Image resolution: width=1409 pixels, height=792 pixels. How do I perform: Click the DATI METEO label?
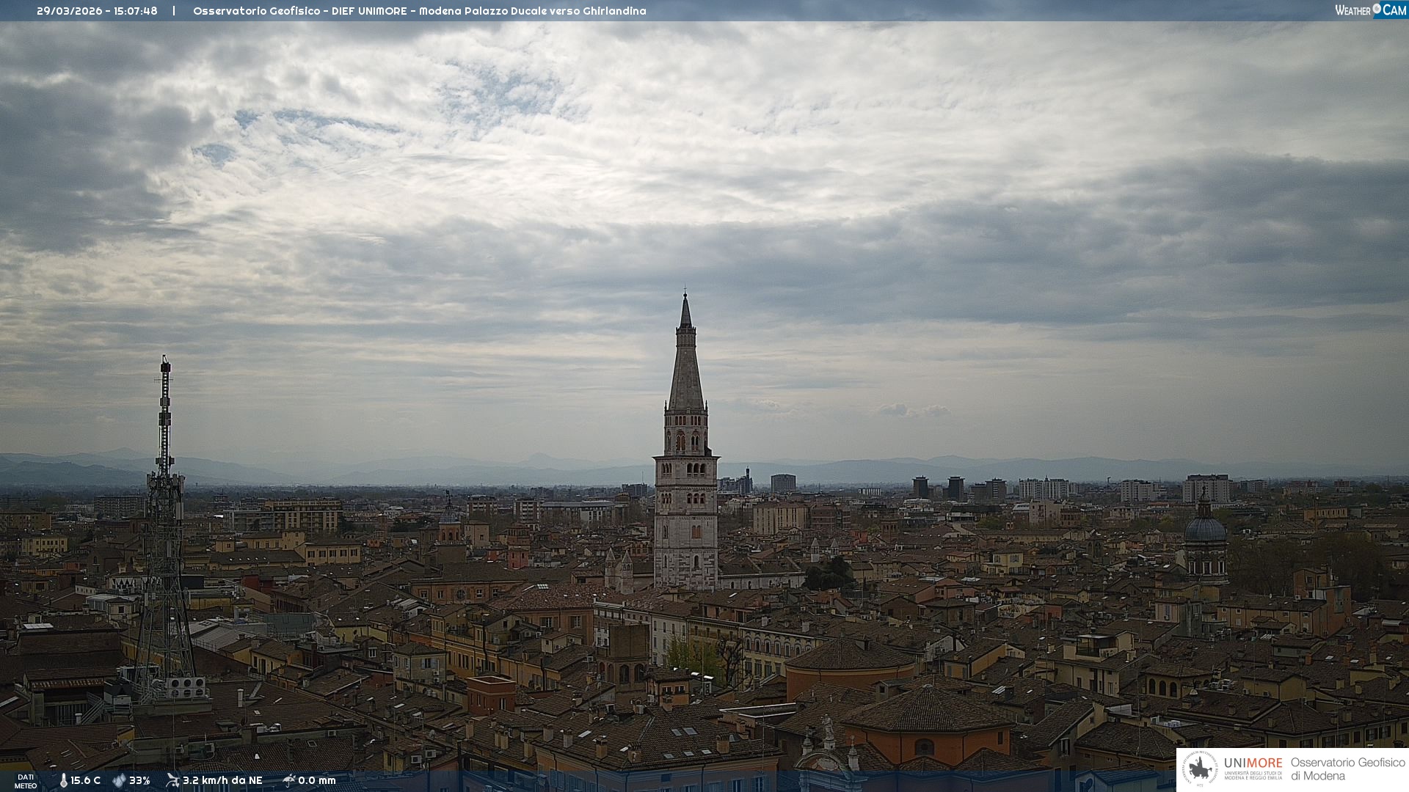coord(26,781)
